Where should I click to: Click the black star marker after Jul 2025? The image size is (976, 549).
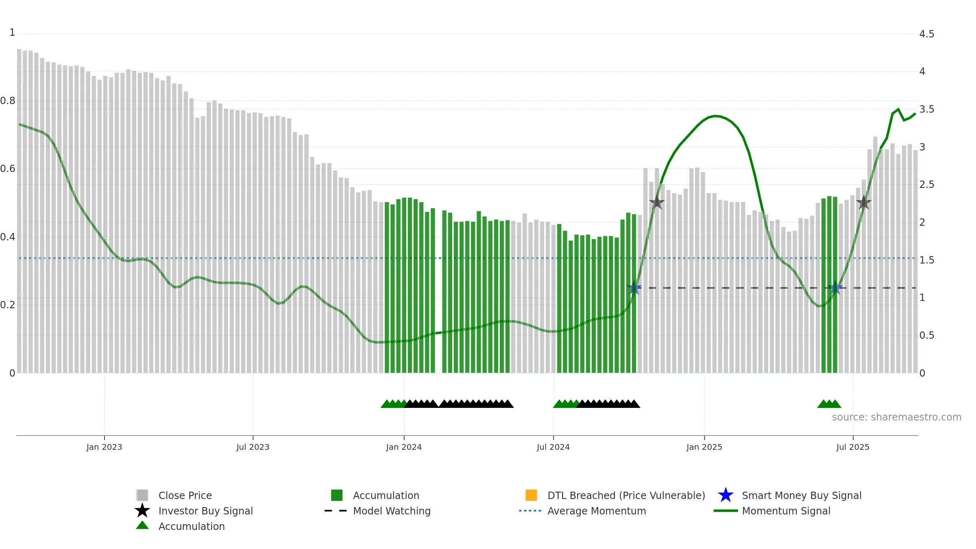pyautogui.click(x=864, y=202)
